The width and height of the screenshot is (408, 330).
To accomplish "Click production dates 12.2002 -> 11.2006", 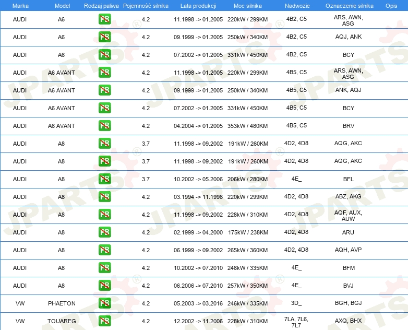I will pyautogui.click(x=198, y=321).
